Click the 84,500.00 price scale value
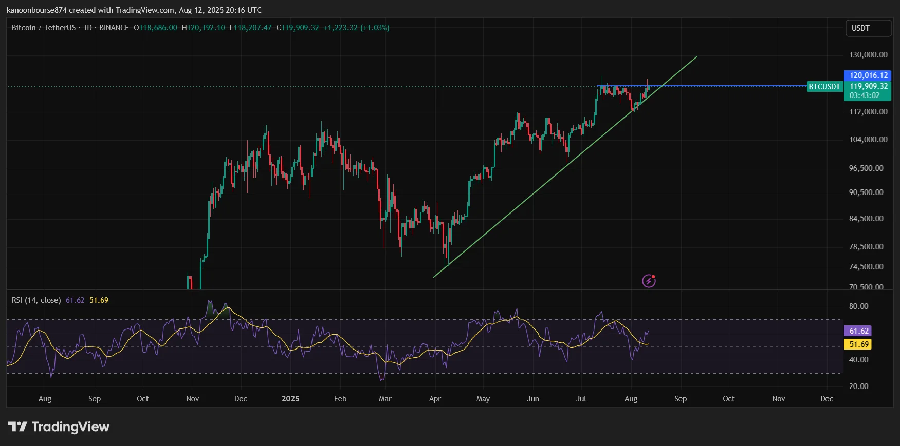 coord(866,219)
